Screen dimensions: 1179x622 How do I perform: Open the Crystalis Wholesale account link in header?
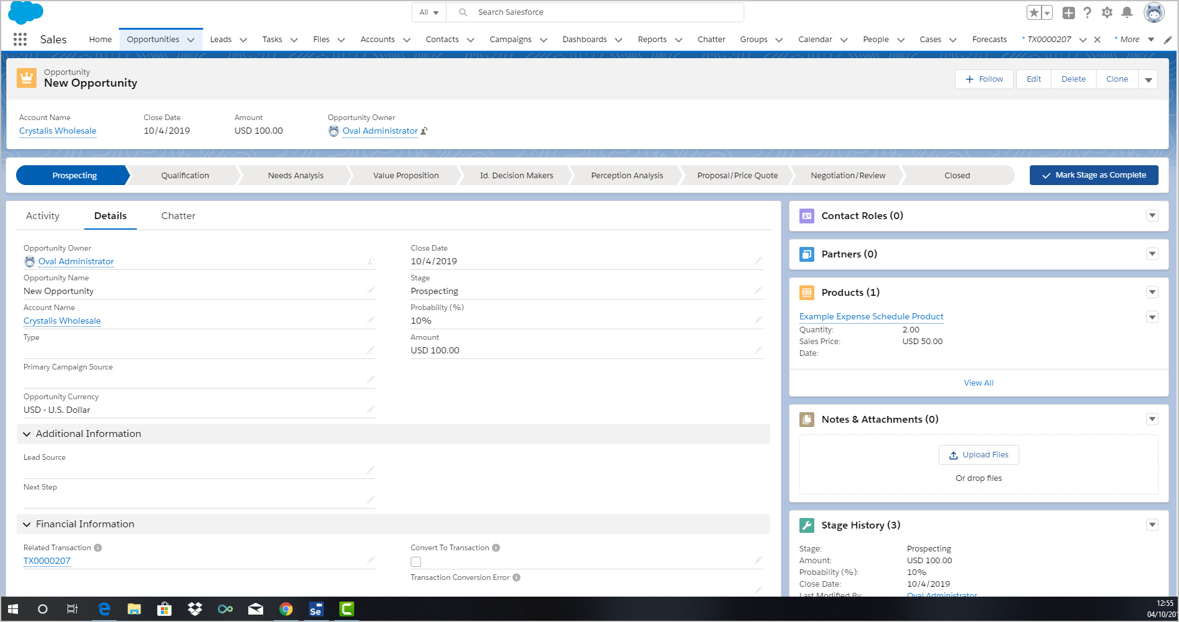[58, 131]
